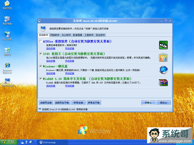Click the ACDSee 看图软件 title text
194x145 pixels.
77,41
